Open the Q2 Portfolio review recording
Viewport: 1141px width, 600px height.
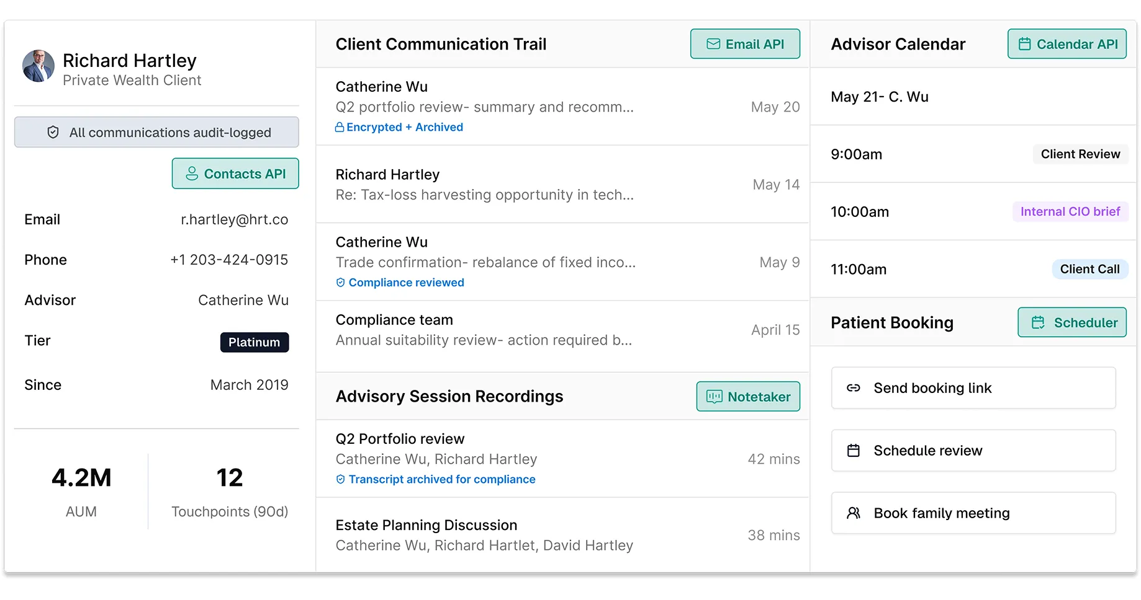point(562,459)
